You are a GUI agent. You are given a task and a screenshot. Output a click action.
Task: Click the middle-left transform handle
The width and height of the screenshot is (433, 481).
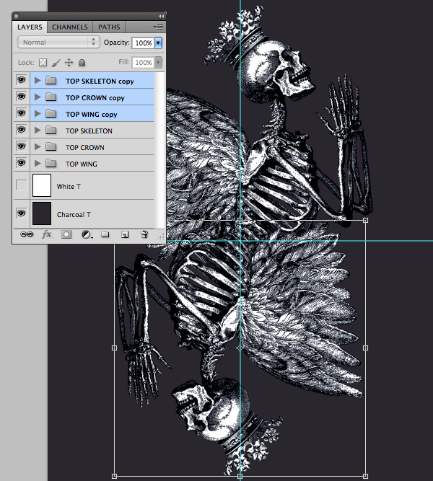[x=114, y=348]
